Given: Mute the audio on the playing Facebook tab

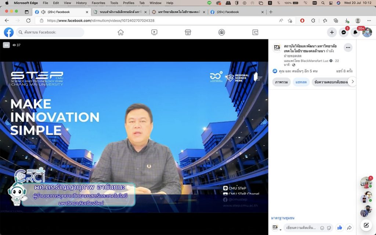Looking at the screenshot, I should coord(43,12).
